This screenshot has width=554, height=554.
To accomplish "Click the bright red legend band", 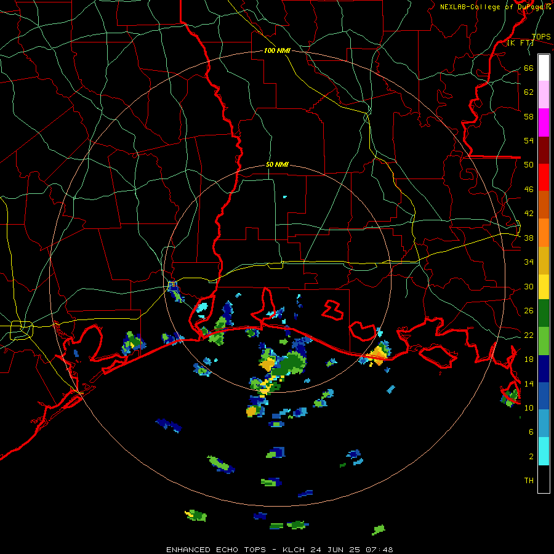I will point(544,177).
